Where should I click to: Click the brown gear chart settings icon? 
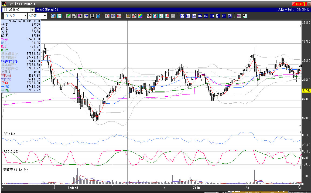pyautogui.click(x=128, y=16)
